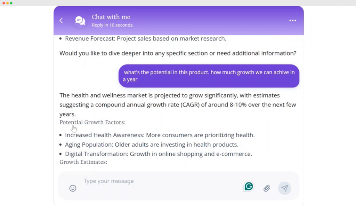This screenshot has height=206, width=356.
Task: Click the 'Would you like to dive deeper' question
Action: [178, 53]
